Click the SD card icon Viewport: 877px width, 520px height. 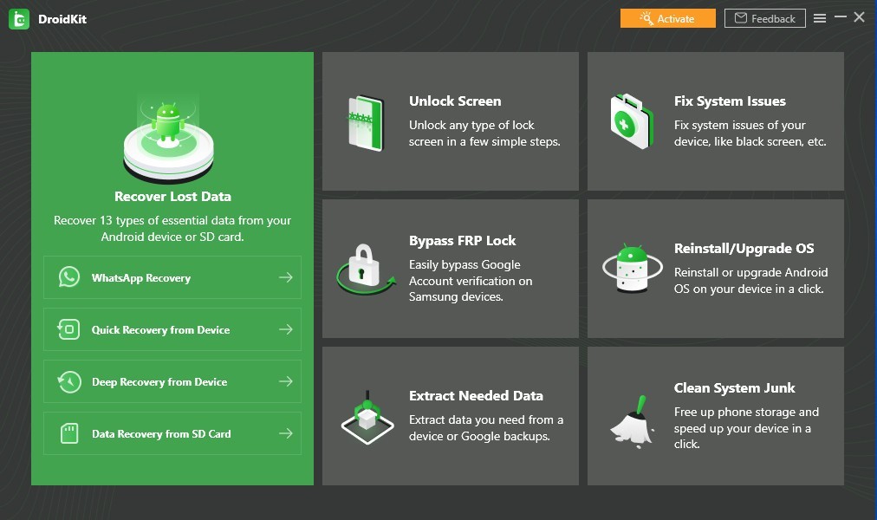[x=69, y=433]
